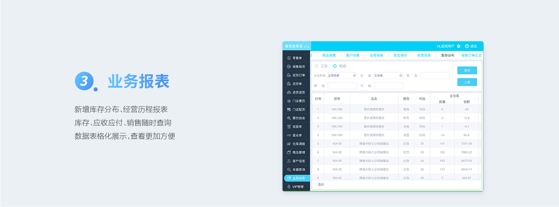The image size is (559, 207).
Task: Open the 零售单 sidebar icon
Action: [x=289, y=58]
